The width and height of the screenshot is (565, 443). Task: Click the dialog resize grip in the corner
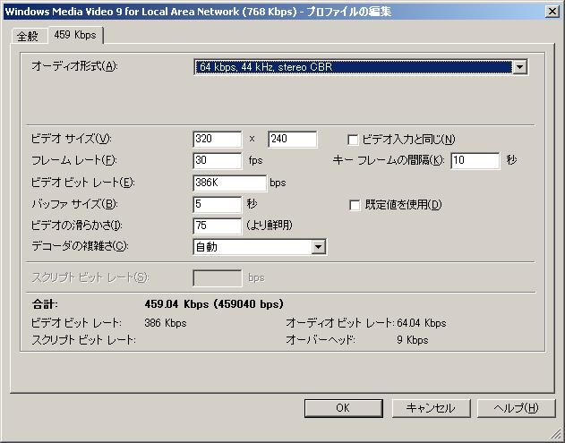pyautogui.click(x=556, y=436)
